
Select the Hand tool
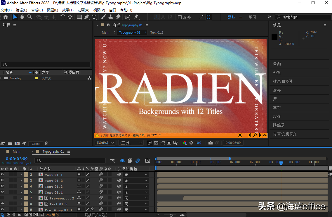[x=22, y=17]
